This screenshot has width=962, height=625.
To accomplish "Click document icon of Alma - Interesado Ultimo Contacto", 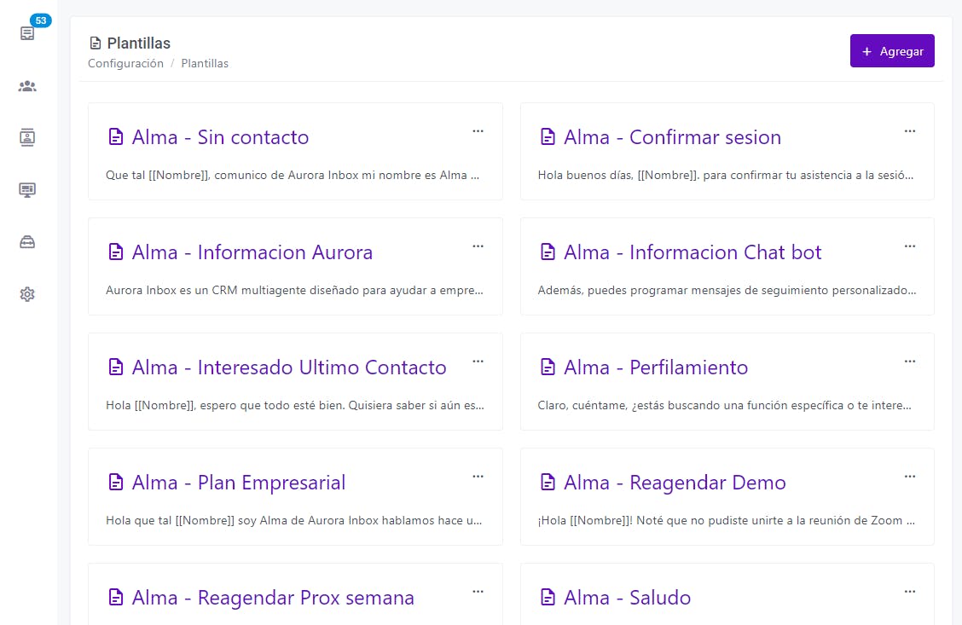I will (115, 367).
